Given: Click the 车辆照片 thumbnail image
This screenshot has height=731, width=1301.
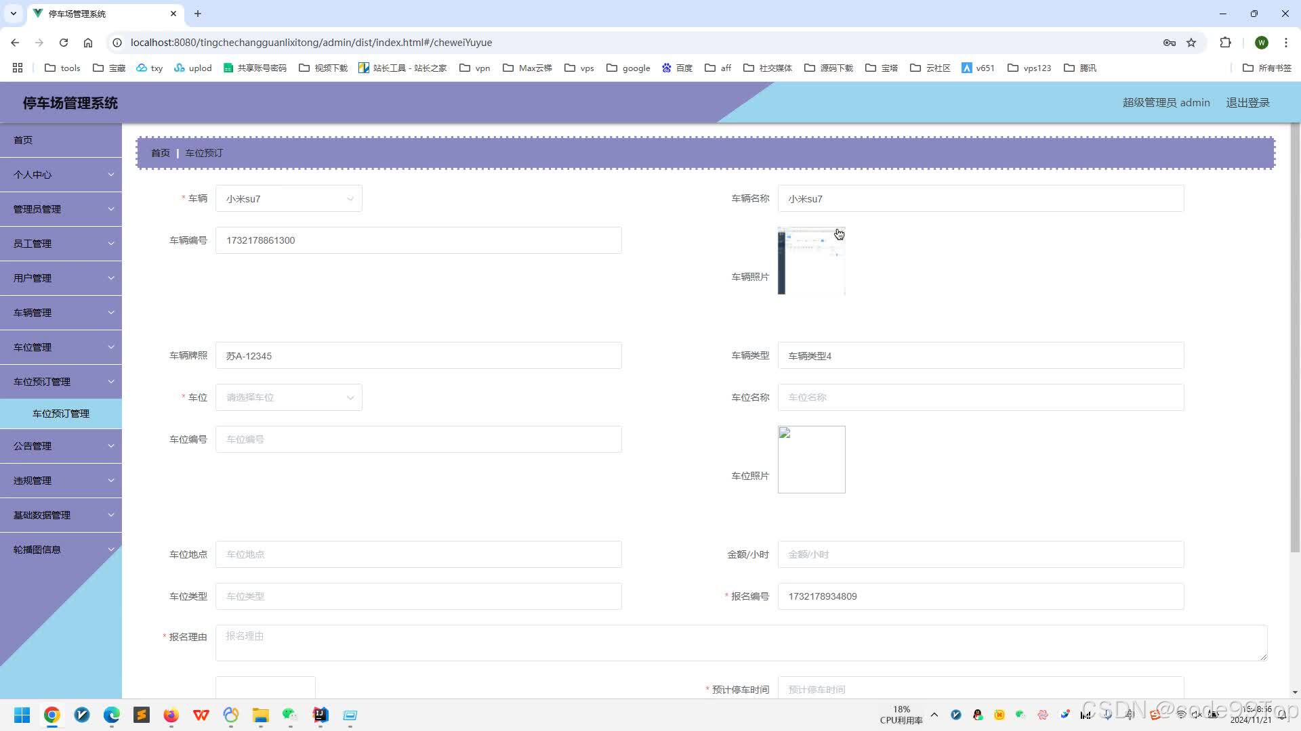Looking at the screenshot, I should (811, 261).
